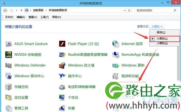Go back with the back arrow
The height and width of the screenshot is (112, 181).
[x=5, y=10]
